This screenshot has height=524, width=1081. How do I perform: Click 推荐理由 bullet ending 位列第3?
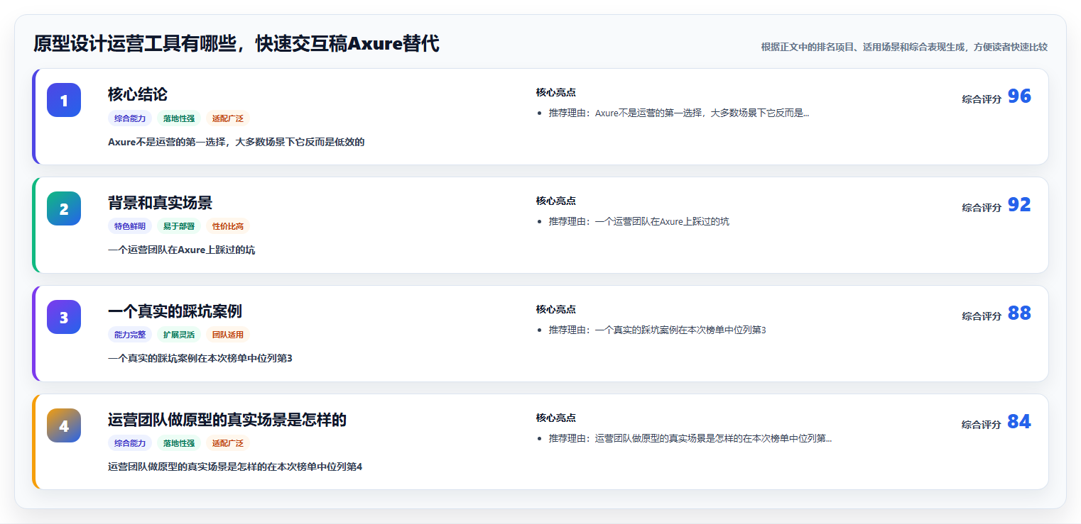tap(658, 330)
